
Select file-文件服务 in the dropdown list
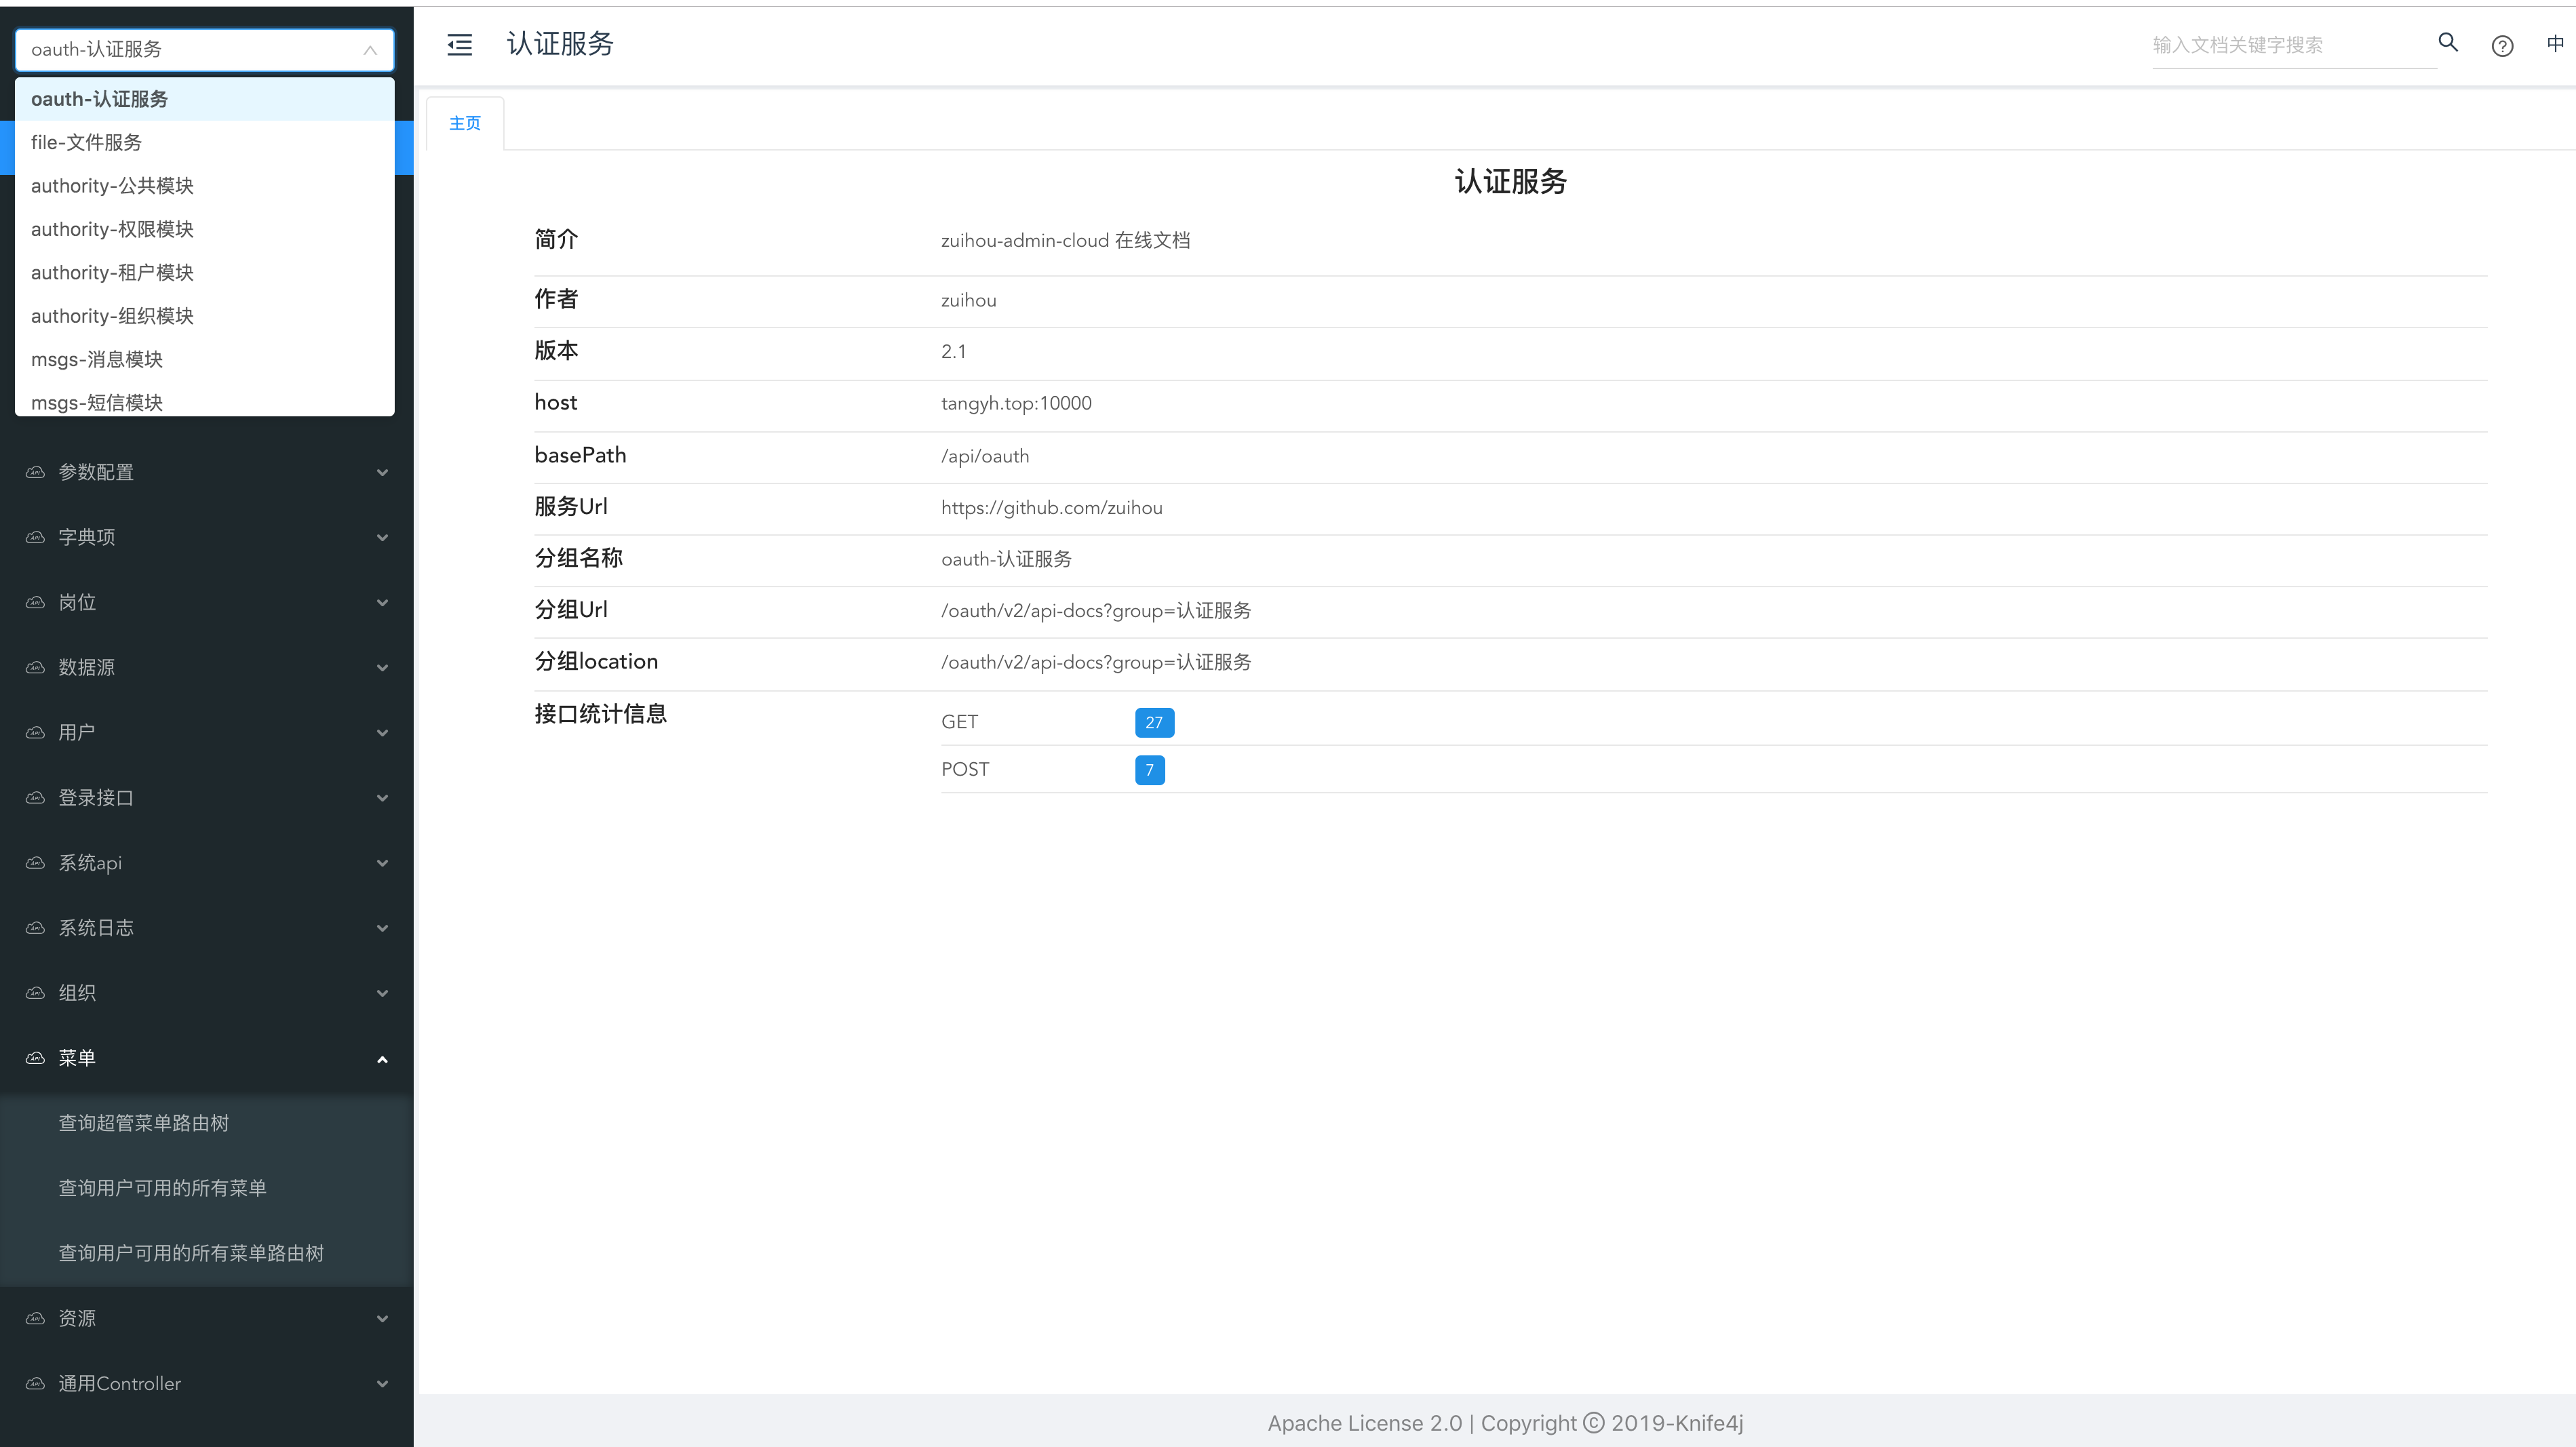click(204, 142)
